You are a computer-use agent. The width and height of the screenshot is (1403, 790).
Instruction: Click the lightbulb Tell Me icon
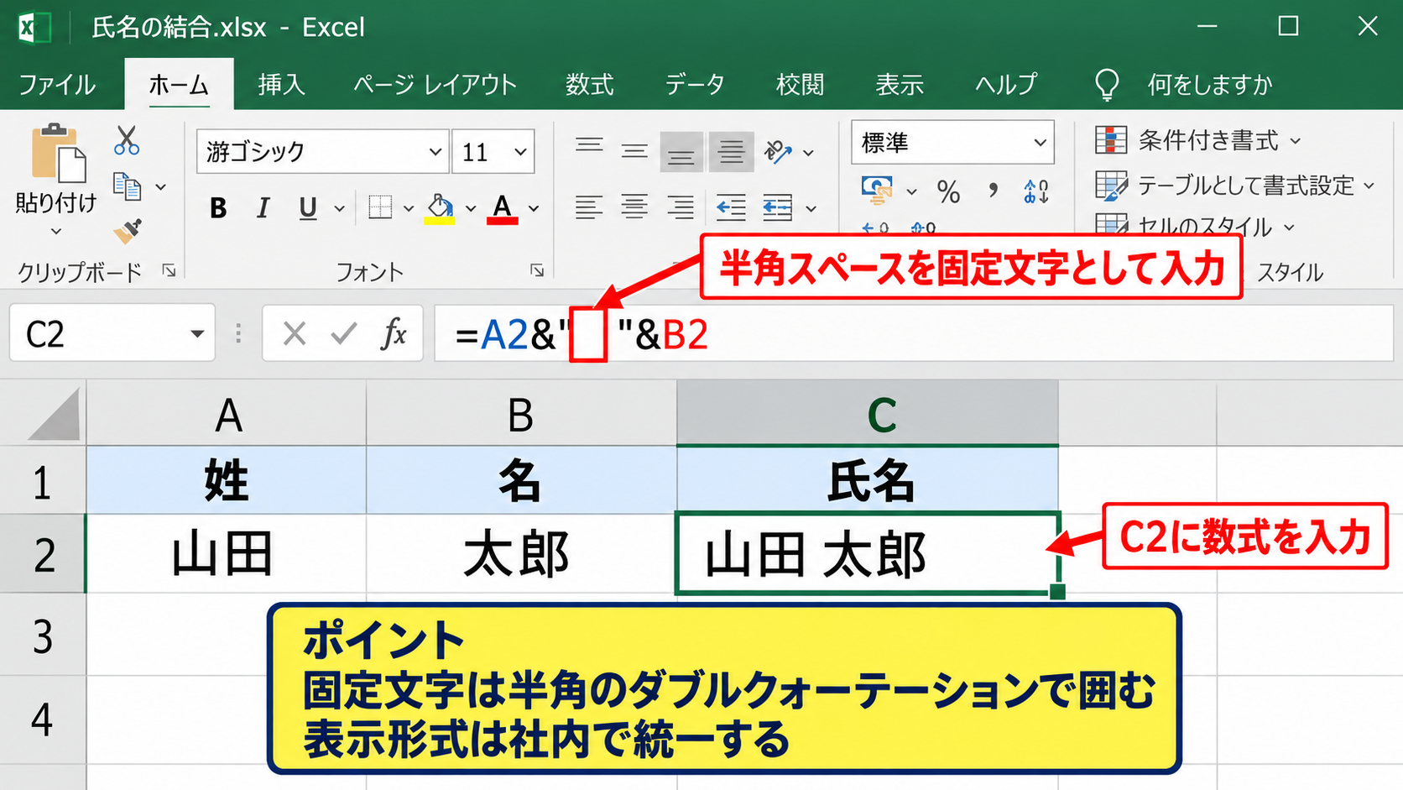[x=1107, y=84]
